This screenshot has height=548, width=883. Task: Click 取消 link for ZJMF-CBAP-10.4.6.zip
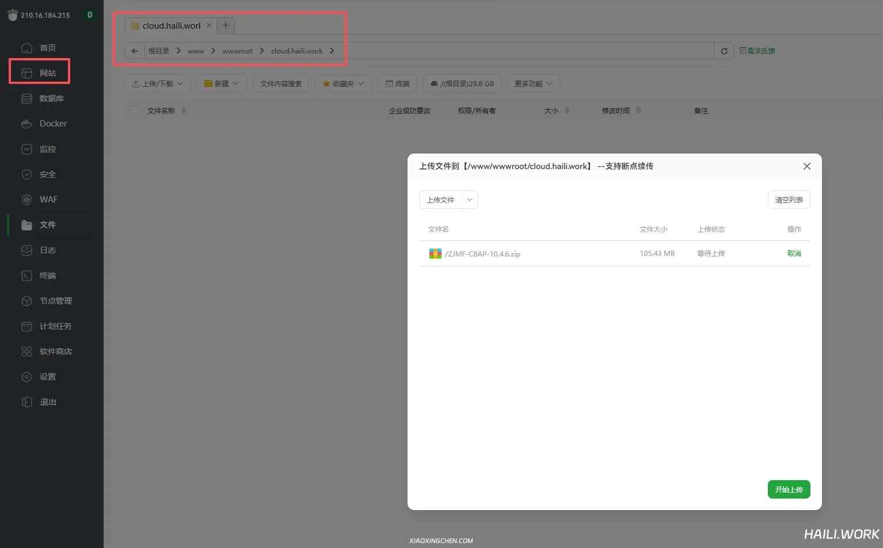click(794, 254)
